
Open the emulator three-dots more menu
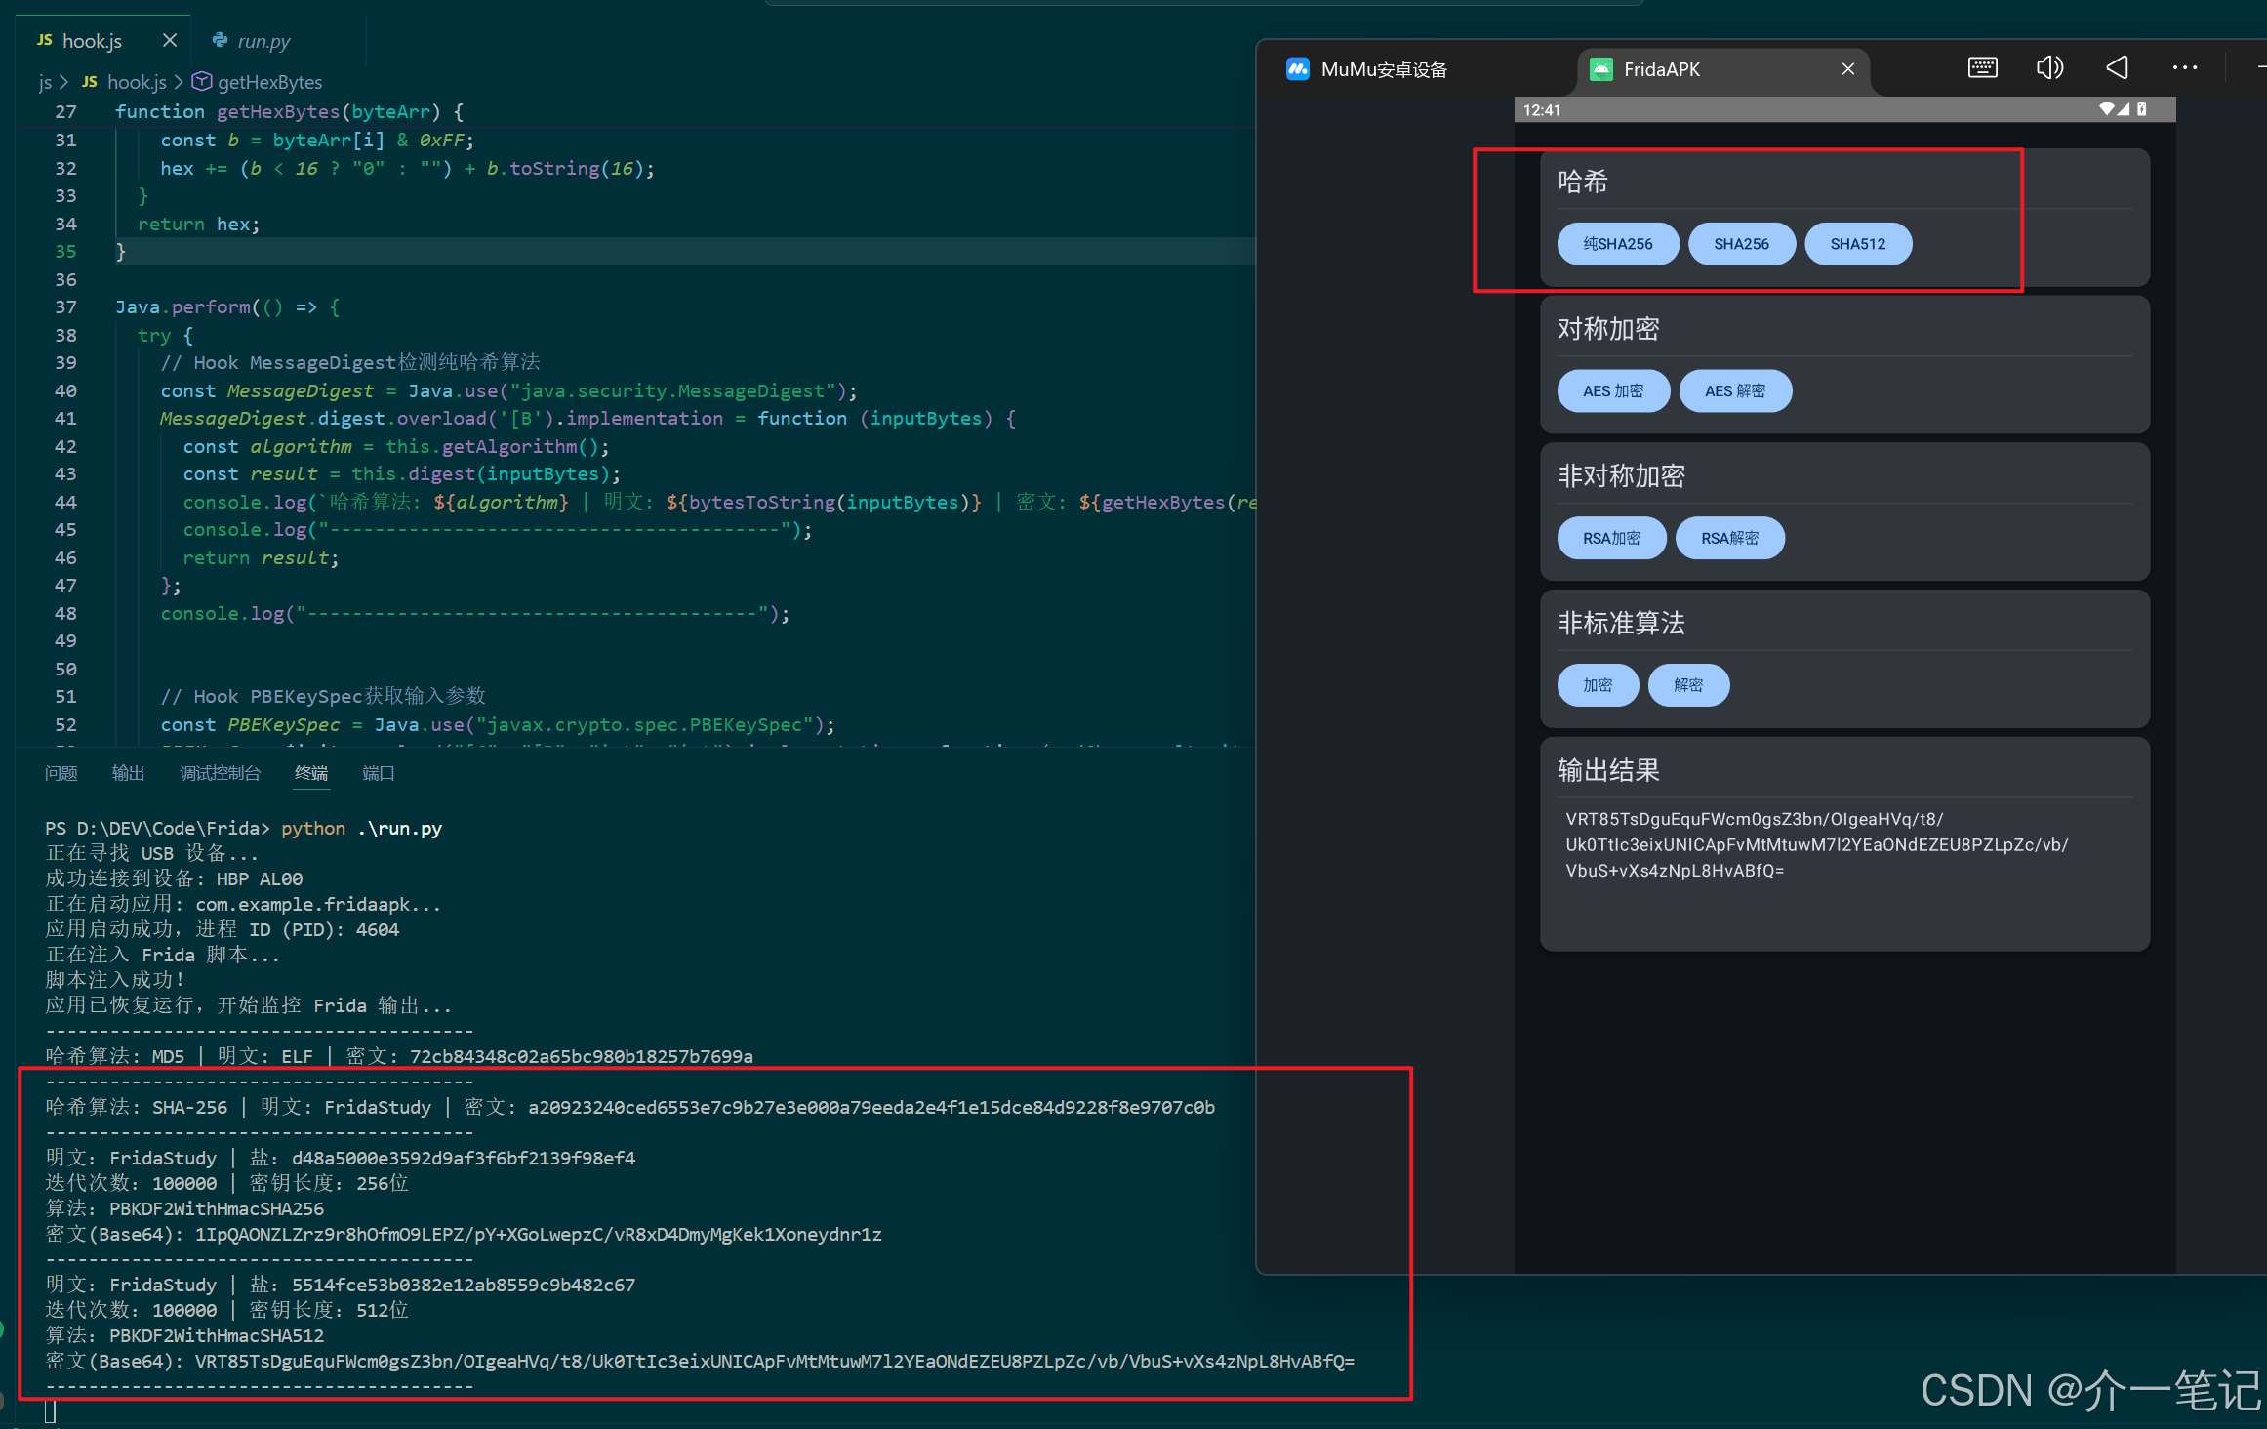[x=2184, y=67]
